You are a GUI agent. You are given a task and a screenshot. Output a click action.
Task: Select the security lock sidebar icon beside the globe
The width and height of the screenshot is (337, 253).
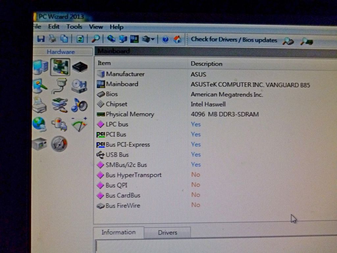(59, 124)
